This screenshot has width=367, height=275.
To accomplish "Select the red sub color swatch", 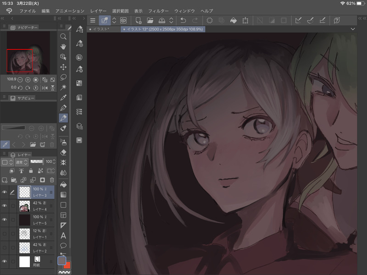I will (67, 265).
